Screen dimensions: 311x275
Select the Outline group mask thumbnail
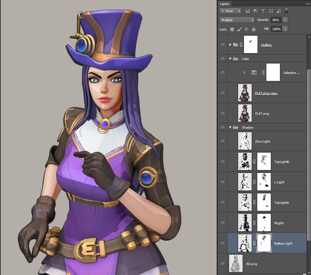(x=251, y=44)
